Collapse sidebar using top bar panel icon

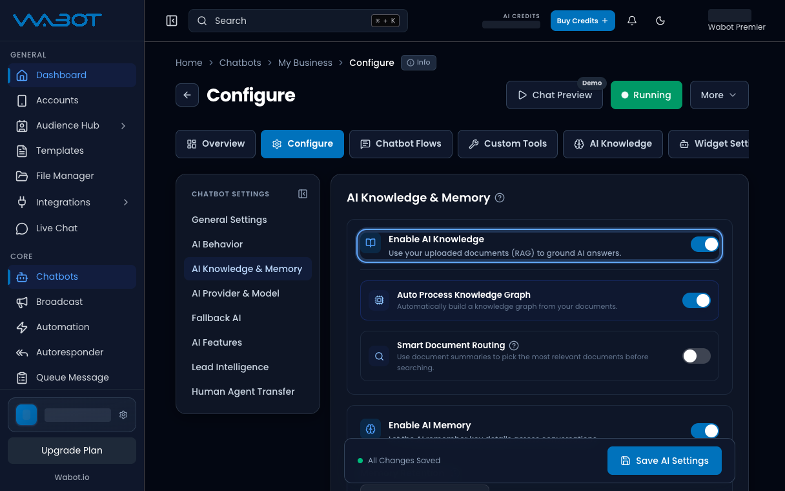[x=172, y=21]
